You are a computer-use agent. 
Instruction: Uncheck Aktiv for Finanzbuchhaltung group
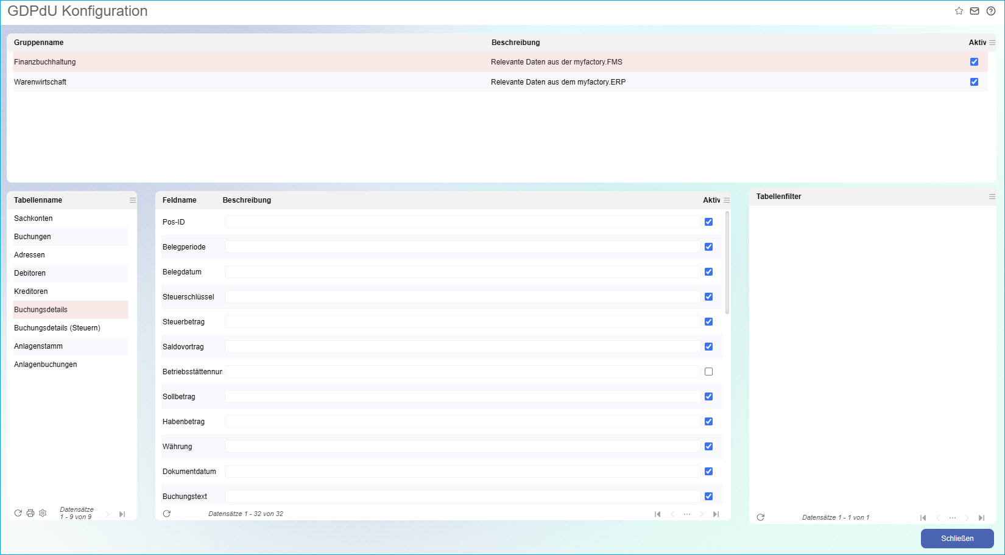[x=974, y=62]
